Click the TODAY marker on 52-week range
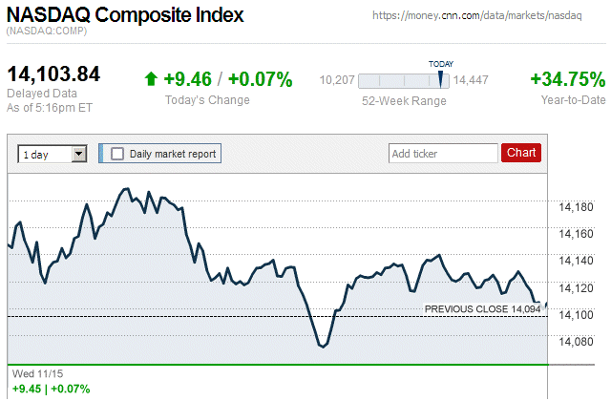The width and height of the screenshot is (611, 401). click(441, 65)
